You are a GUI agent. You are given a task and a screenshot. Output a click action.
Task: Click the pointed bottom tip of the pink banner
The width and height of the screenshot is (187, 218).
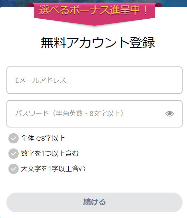click(94, 24)
